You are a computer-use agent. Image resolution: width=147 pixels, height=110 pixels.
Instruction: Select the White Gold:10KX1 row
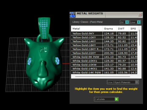coord(104,61)
